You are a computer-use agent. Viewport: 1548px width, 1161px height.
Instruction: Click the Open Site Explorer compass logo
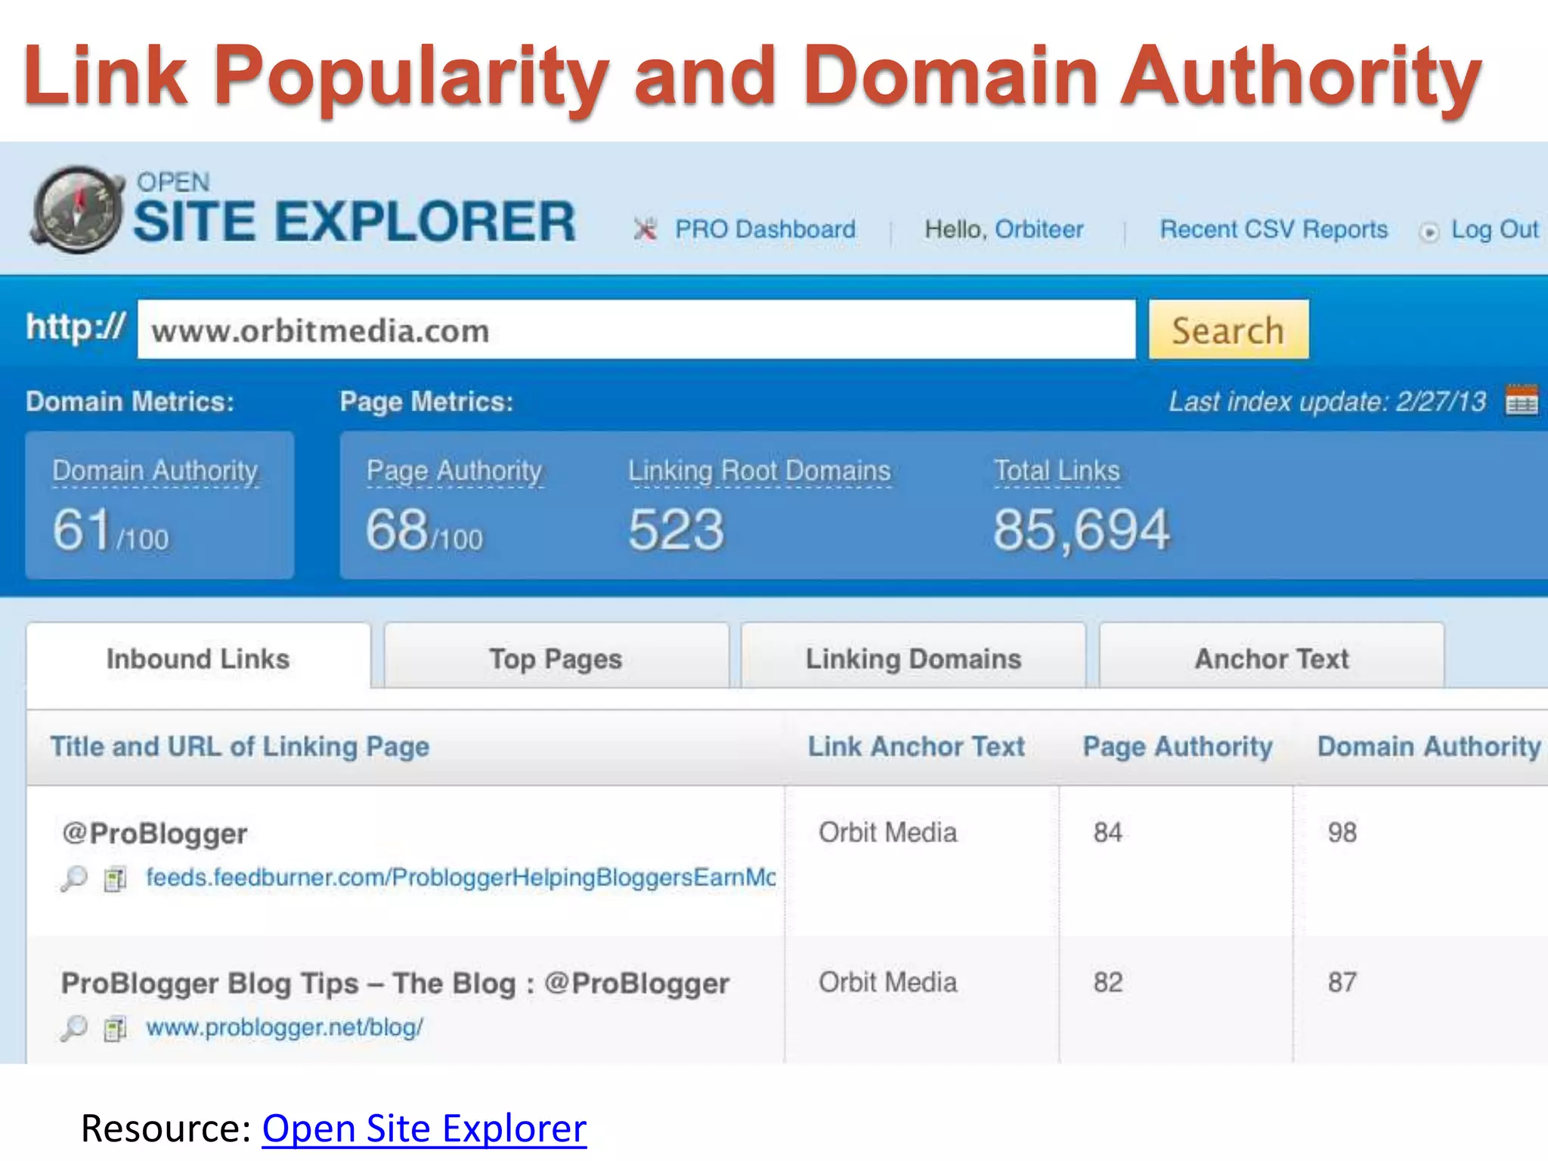pyautogui.click(x=77, y=209)
